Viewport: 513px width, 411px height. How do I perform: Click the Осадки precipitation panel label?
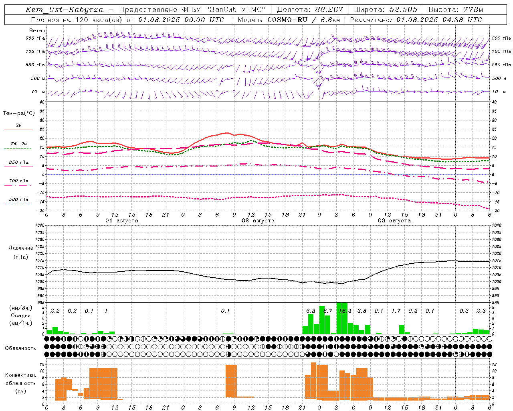(20, 316)
